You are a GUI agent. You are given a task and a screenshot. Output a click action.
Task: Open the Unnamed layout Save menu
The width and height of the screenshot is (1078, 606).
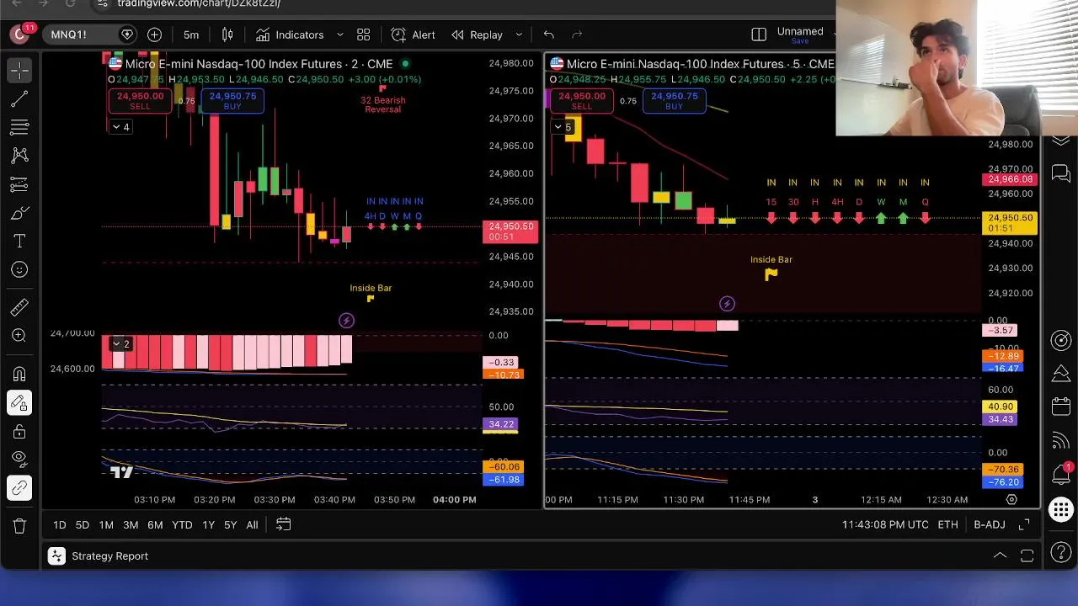[800, 35]
